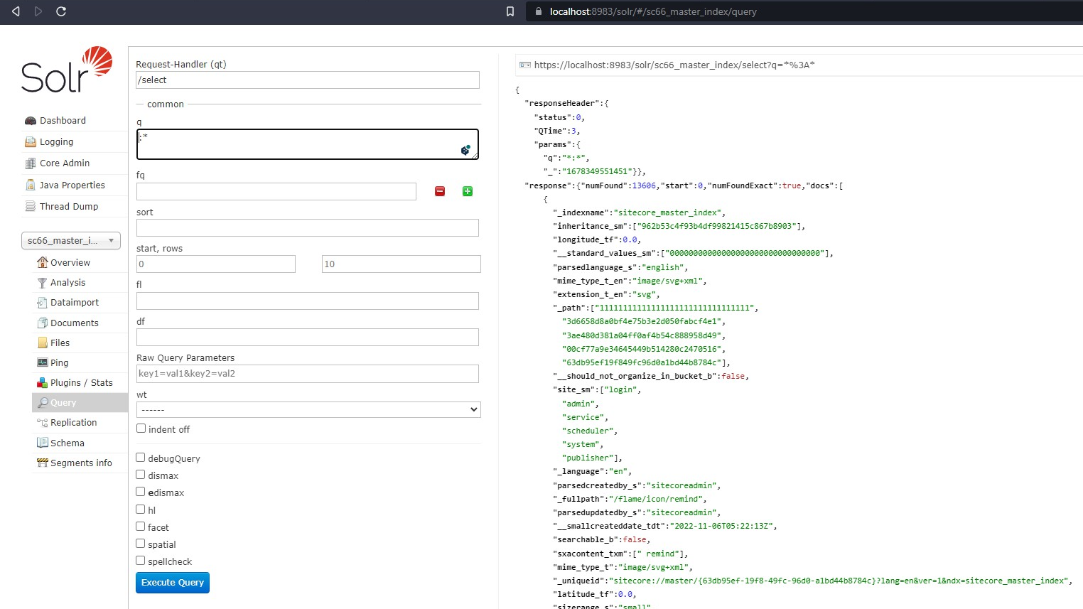Add another fq filter row
Image resolution: width=1083 pixels, height=609 pixels.
coord(467,191)
